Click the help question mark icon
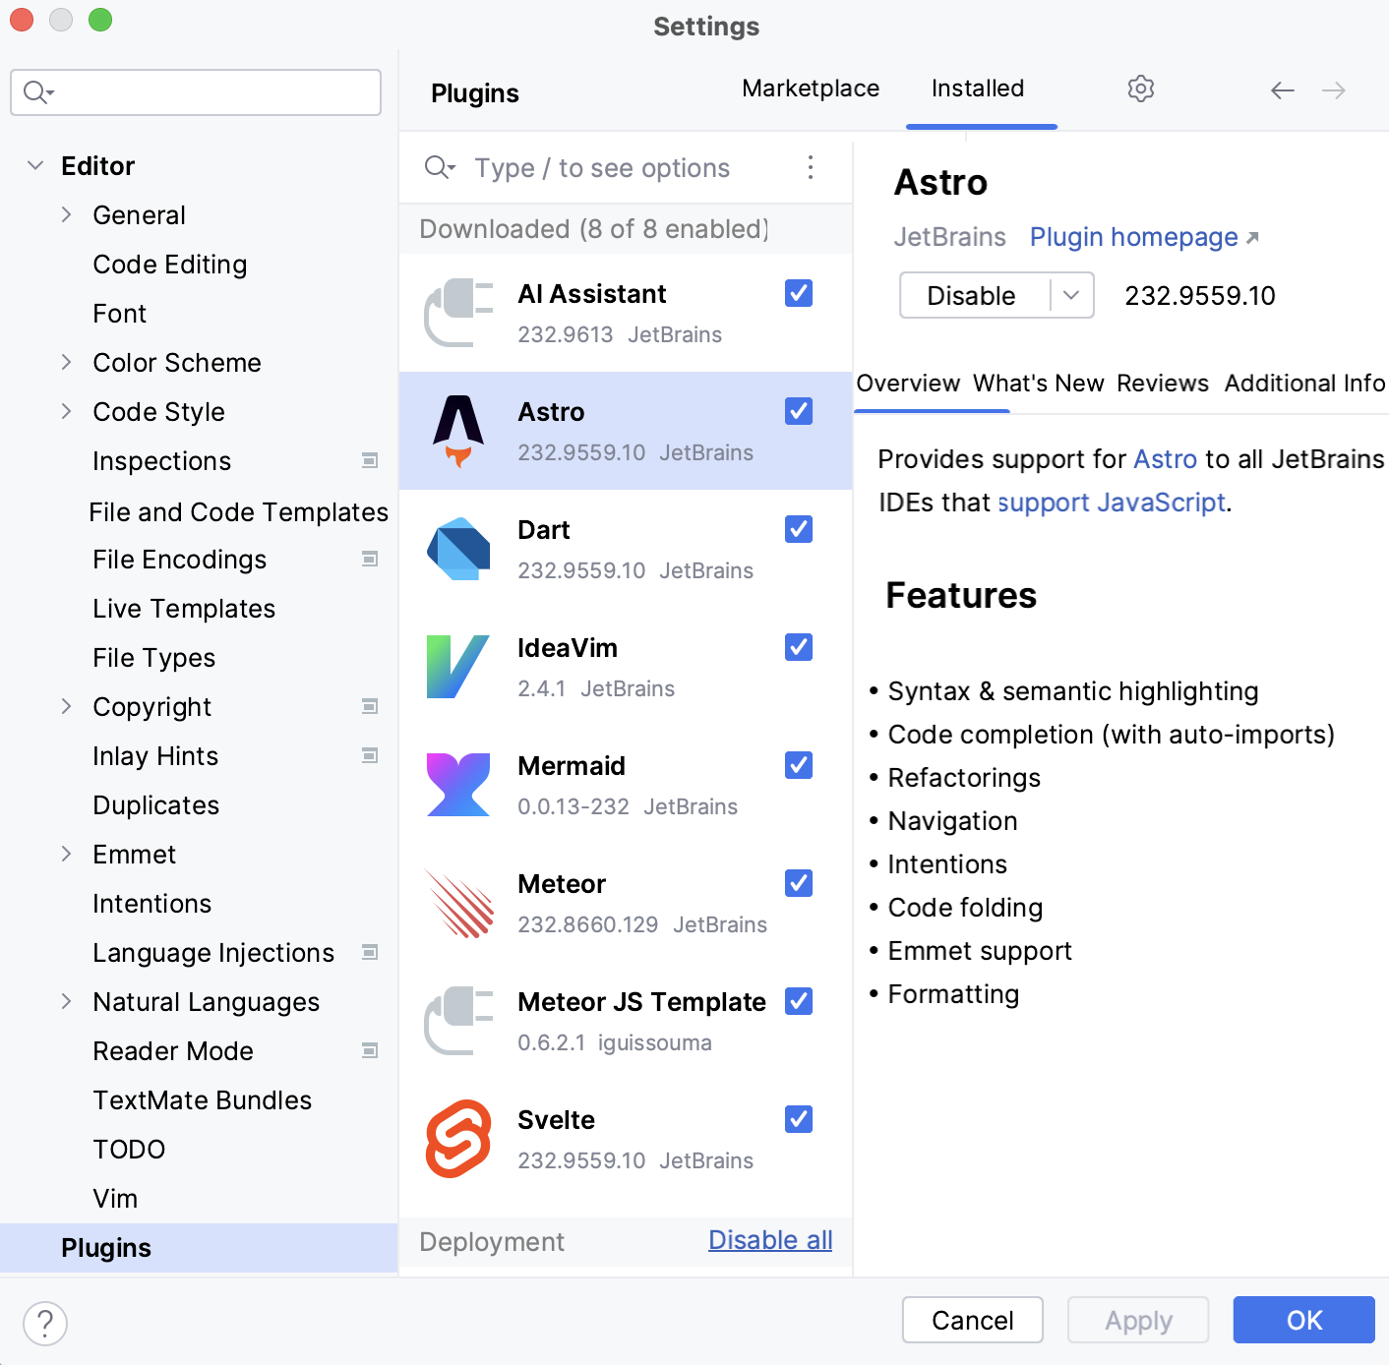Viewport: 1389px width, 1365px height. point(44,1324)
